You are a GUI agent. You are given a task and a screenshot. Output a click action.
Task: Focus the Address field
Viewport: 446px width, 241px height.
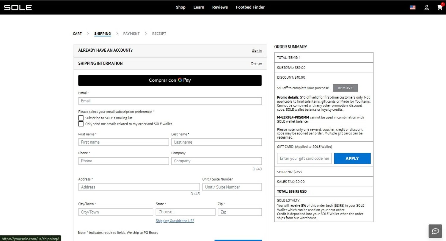pos(139,187)
